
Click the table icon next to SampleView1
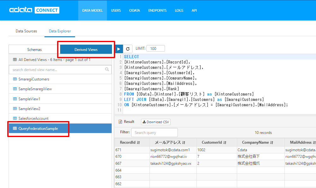coord(15,99)
